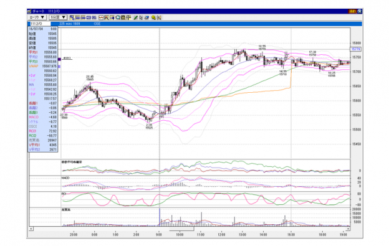Click the left arrow of horizontal scrollbar

[31, 229]
